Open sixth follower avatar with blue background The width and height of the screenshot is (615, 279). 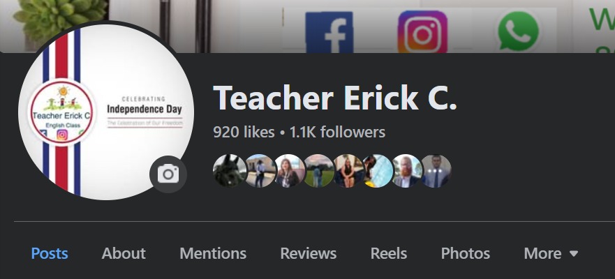tap(377, 171)
